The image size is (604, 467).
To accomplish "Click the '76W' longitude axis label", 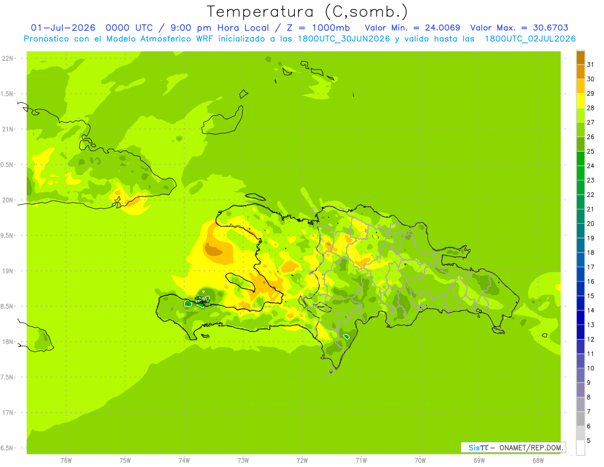I will point(66,460).
